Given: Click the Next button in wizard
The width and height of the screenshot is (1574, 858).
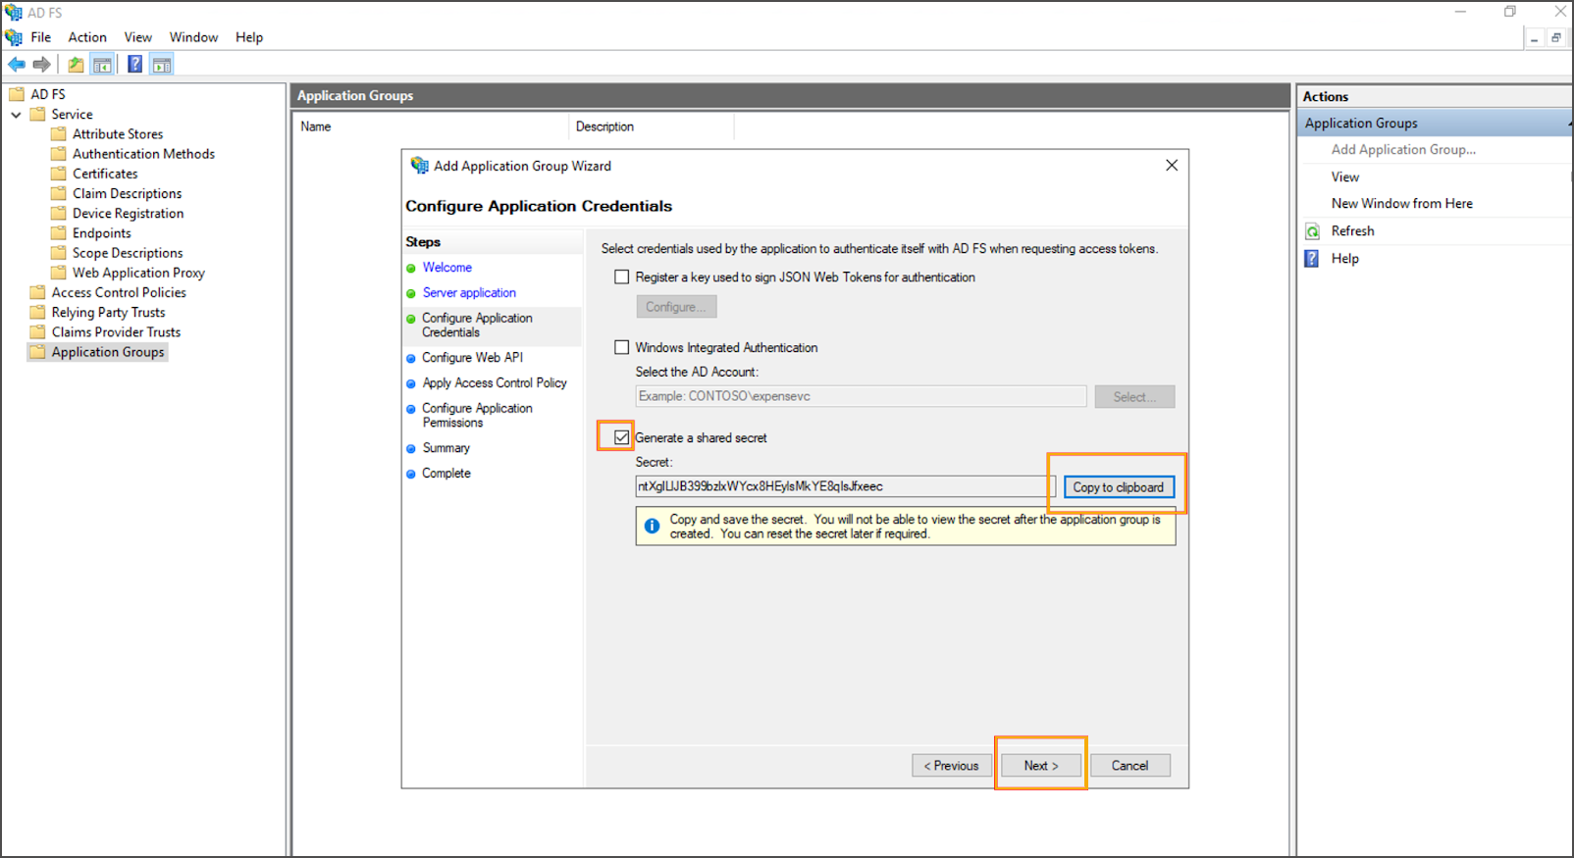Looking at the screenshot, I should (x=1040, y=766).
